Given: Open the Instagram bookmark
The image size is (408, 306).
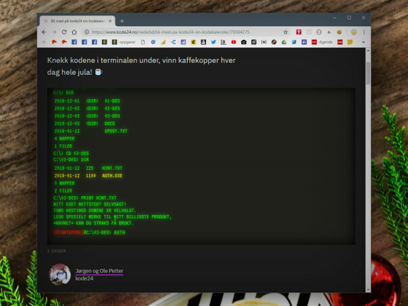Looking at the screenshot, I should click(254, 42).
